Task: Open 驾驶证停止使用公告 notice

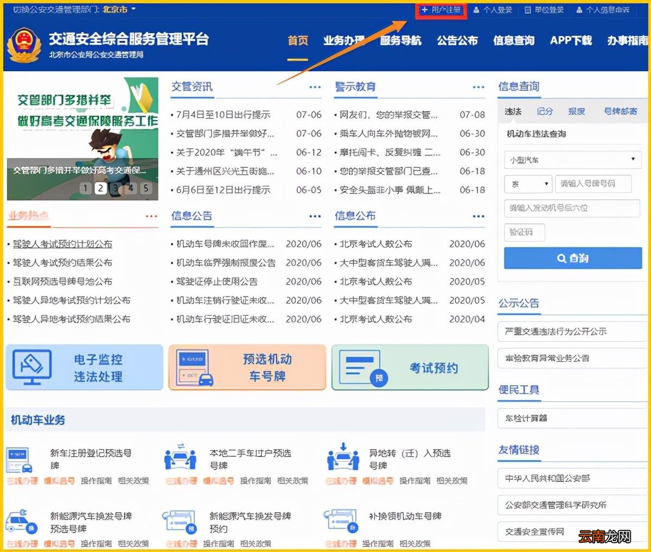Action: click(x=217, y=281)
